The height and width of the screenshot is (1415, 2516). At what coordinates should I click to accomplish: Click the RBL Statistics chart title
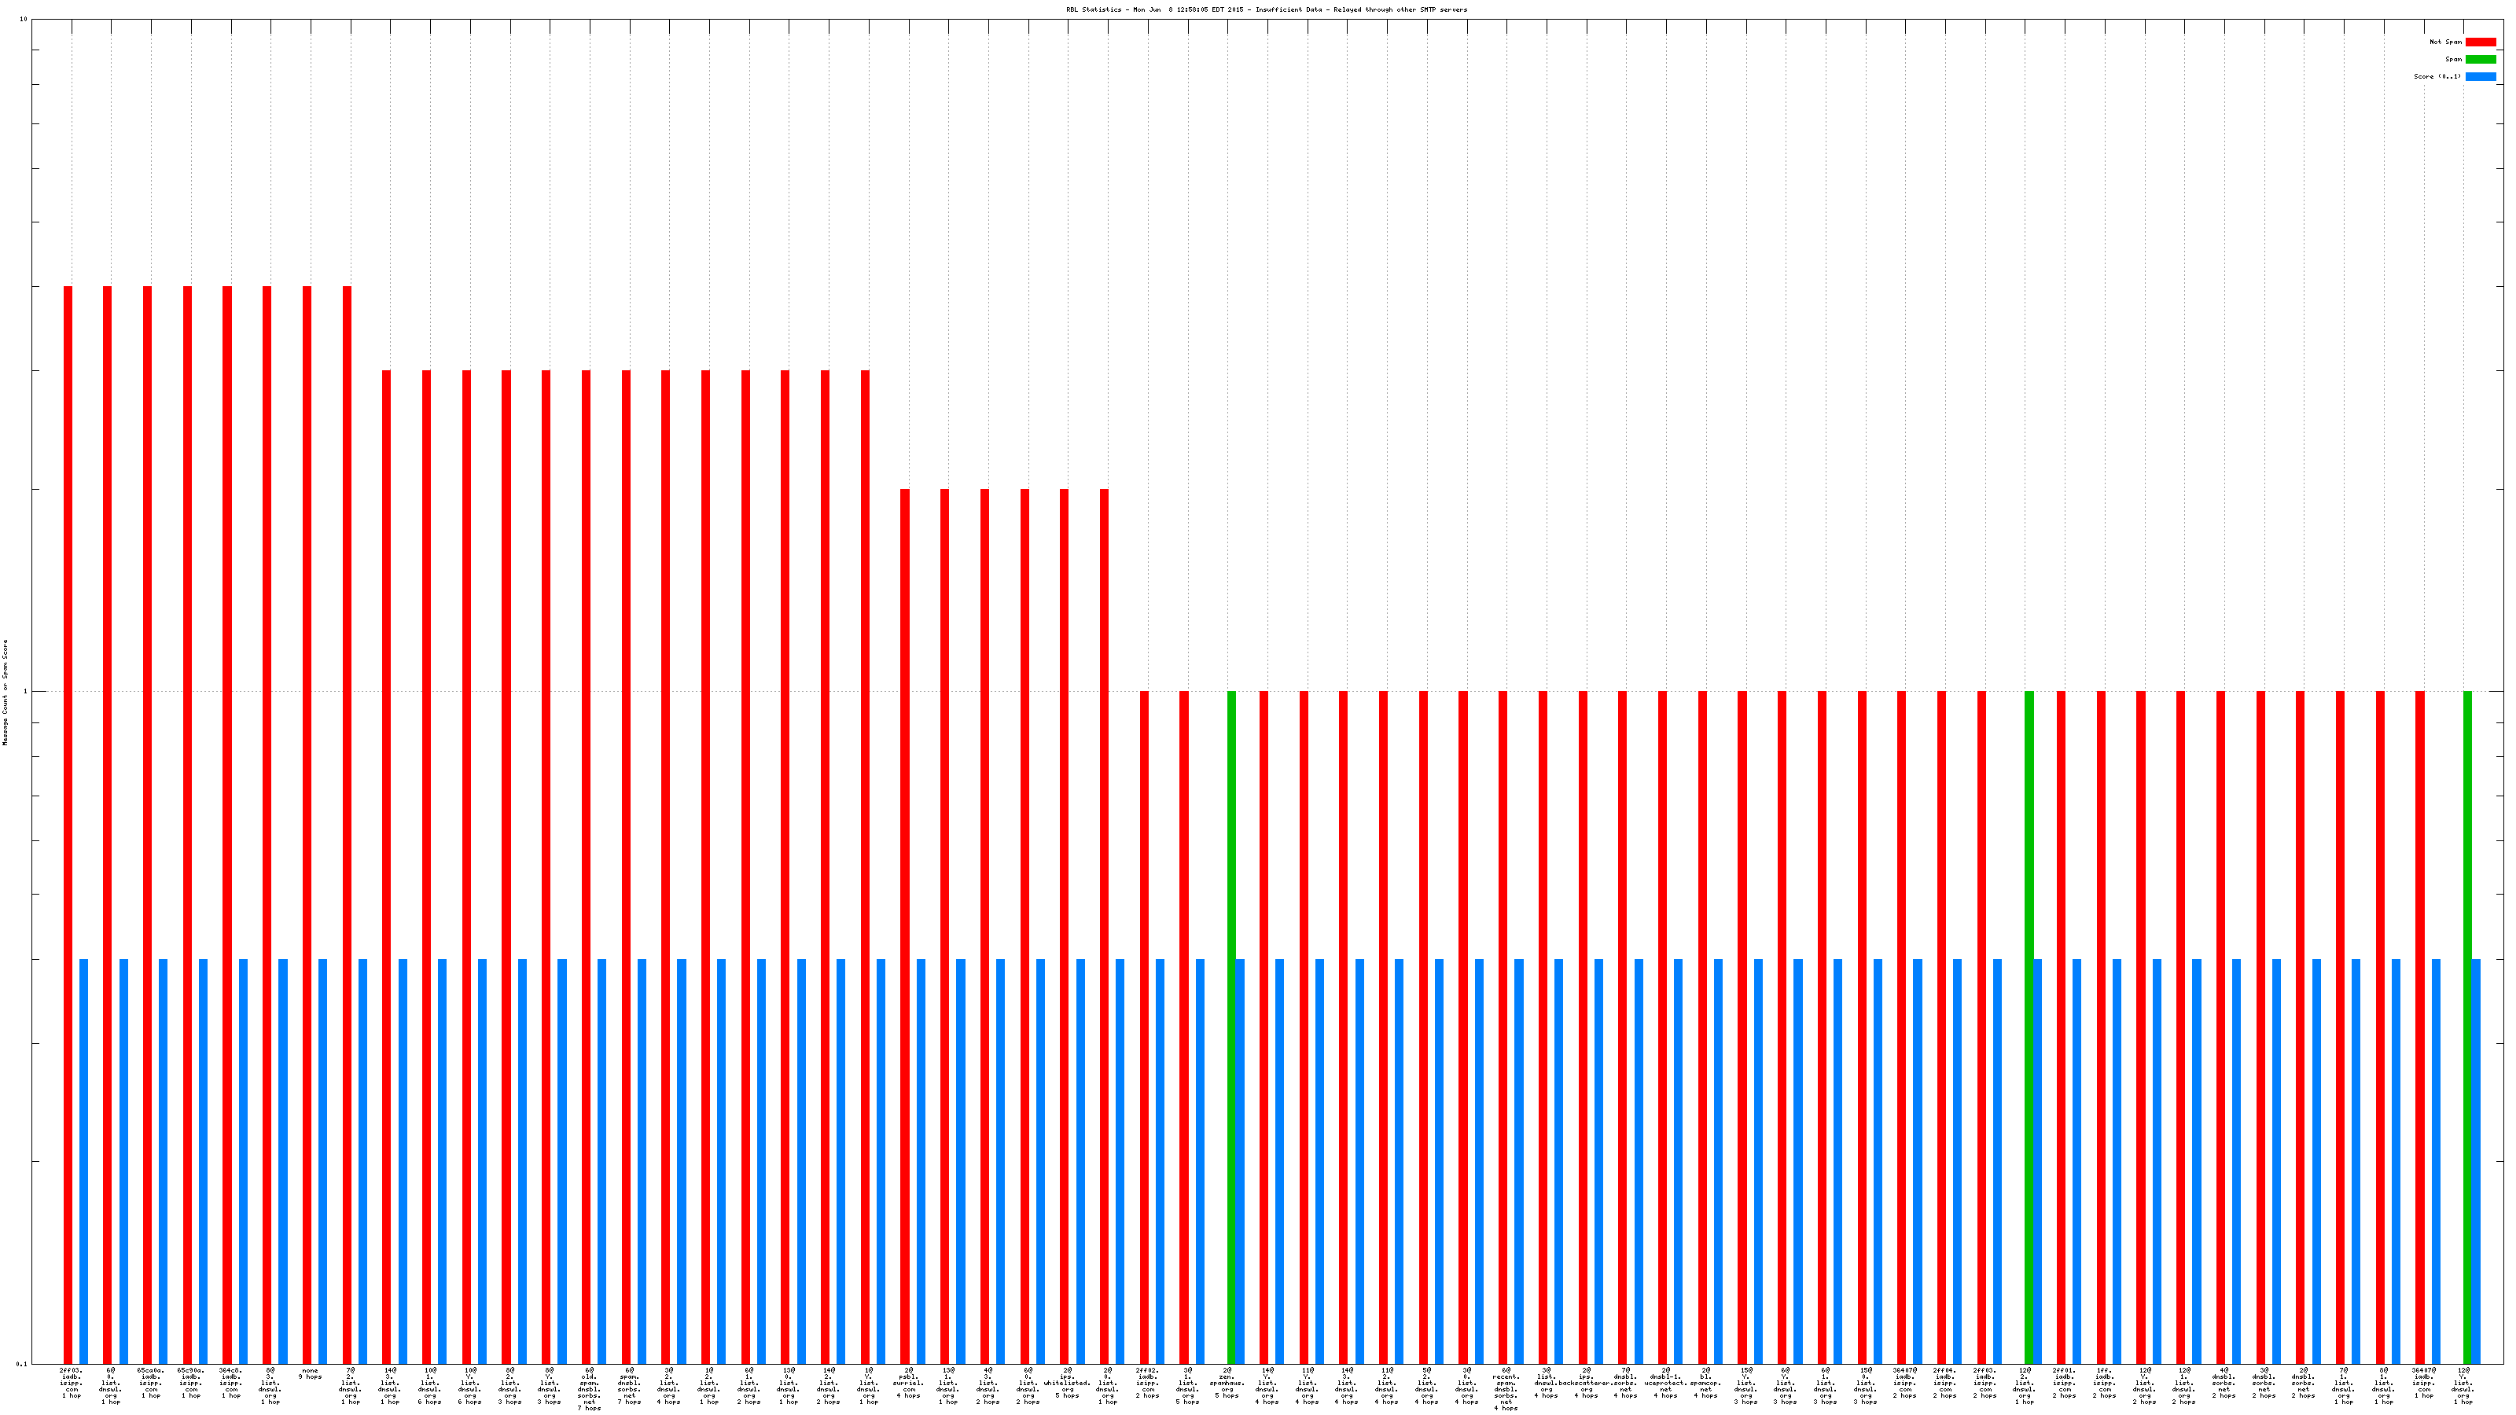tap(1266, 9)
